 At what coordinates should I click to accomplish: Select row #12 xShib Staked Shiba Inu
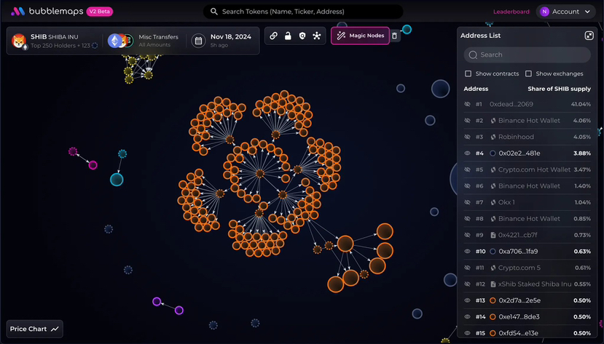(x=527, y=284)
